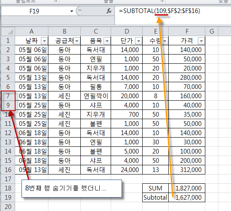This screenshot has width=231, height=211.
Task: Select row 7 header
Action: (8, 96)
